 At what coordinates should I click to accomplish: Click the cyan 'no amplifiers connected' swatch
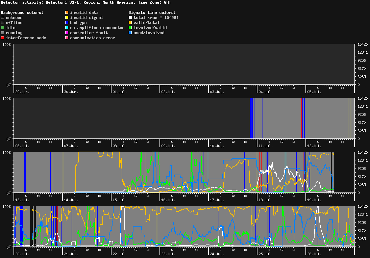point(67,28)
